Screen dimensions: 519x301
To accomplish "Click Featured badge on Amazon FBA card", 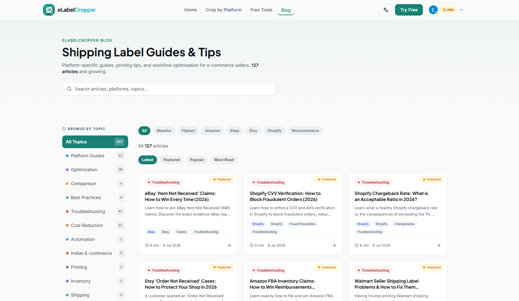I will tap(327, 267).
